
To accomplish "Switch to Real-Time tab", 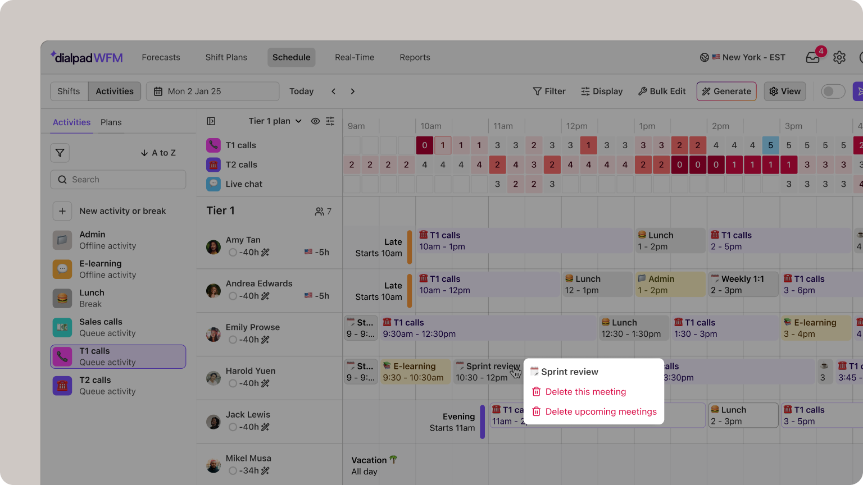I will tap(355, 57).
